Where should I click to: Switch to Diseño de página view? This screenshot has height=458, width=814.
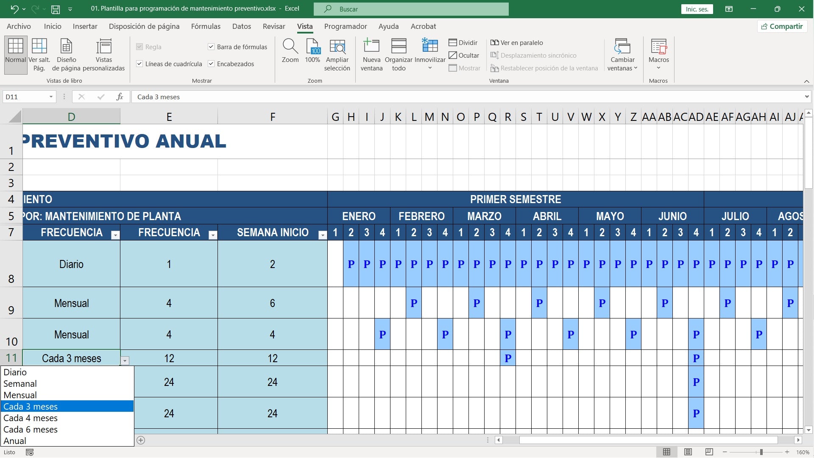click(66, 54)
